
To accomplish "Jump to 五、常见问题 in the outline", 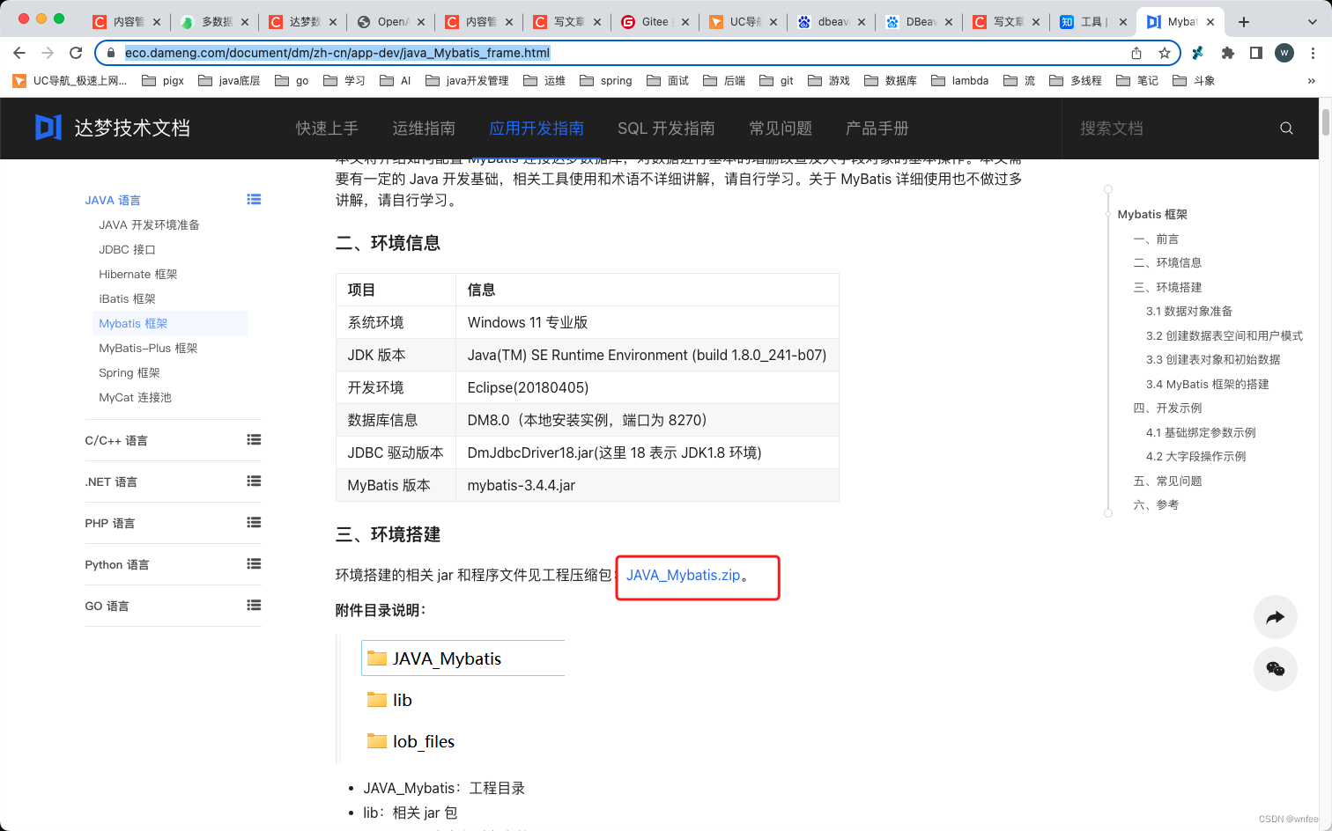I will [1167, 482].
